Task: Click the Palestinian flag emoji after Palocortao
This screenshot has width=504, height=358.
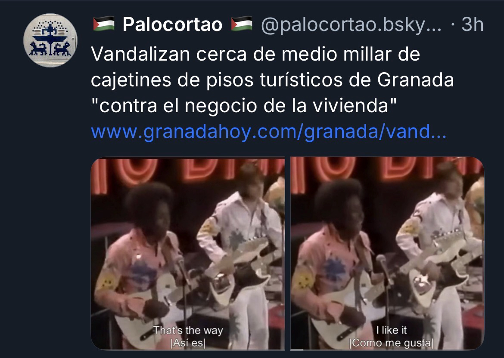Action: click(x=241, y=24)
